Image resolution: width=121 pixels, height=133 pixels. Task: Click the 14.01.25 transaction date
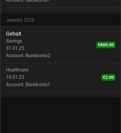[15, 77]
